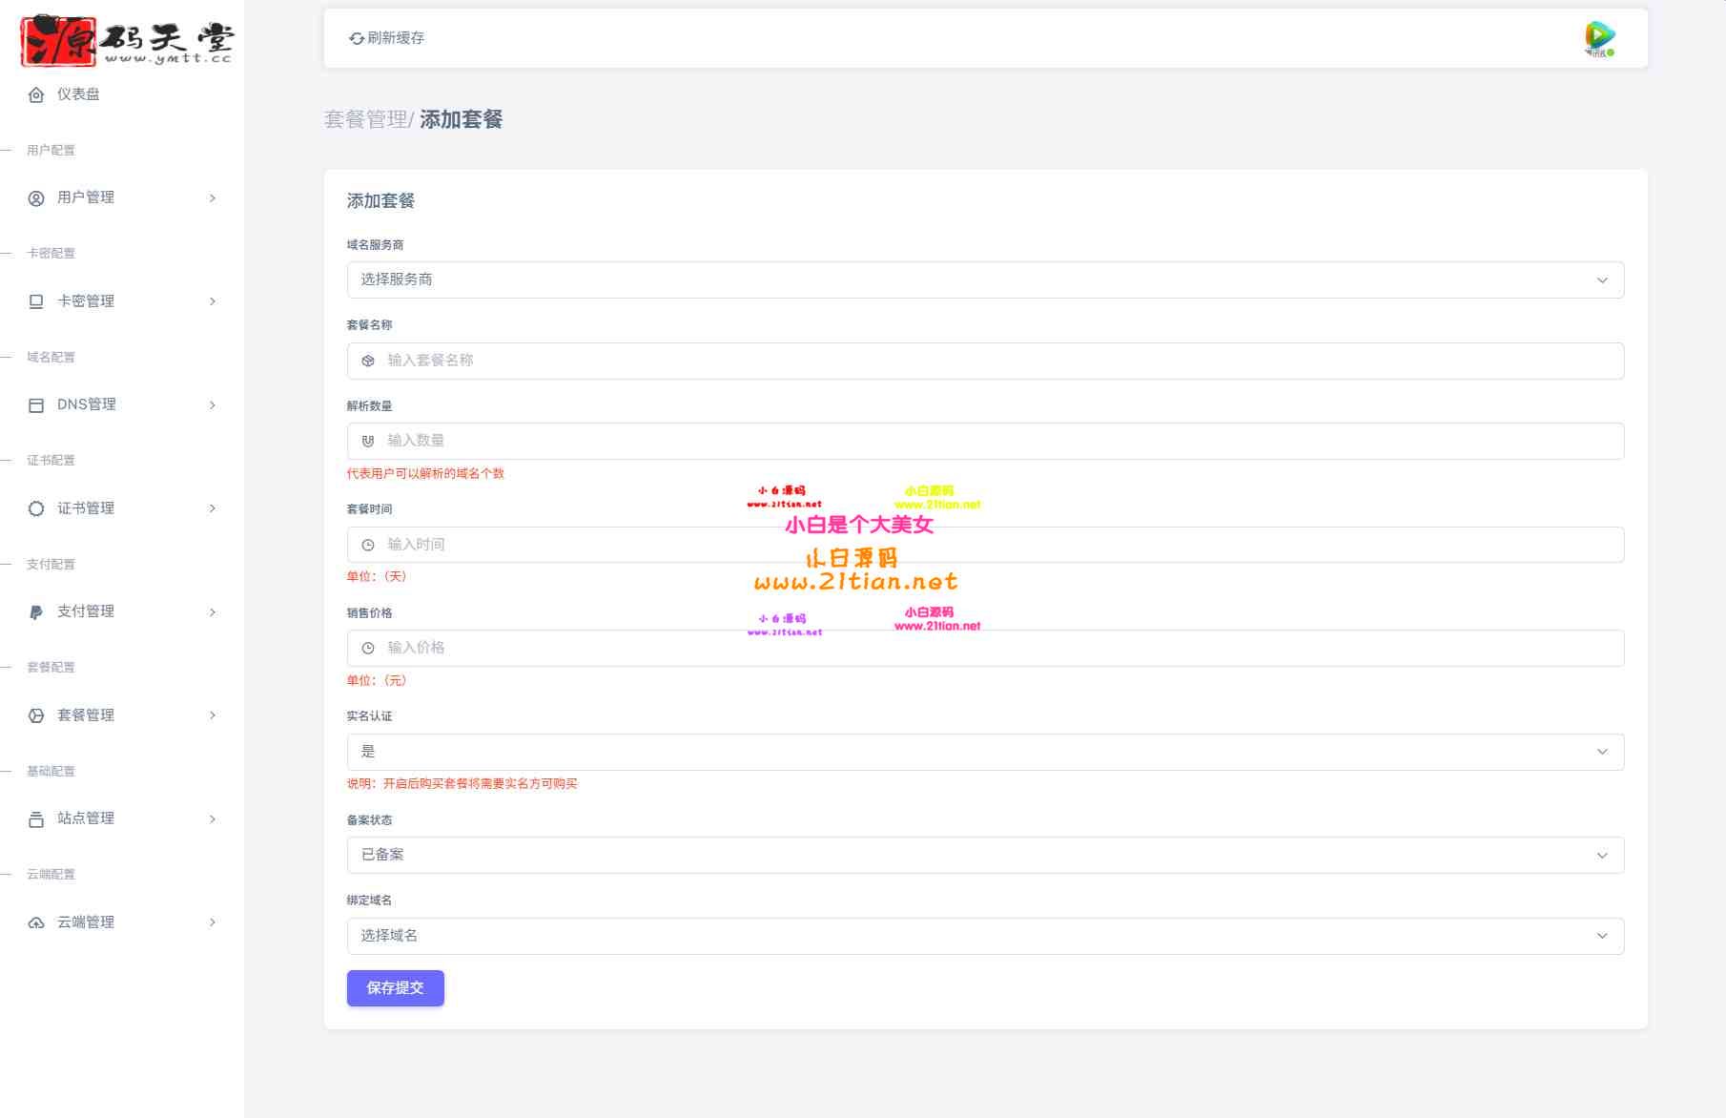The width and height of the screenshot is (1726, 1118).
Task: Click the certificate management icon
Action: [x=36, y=508]
